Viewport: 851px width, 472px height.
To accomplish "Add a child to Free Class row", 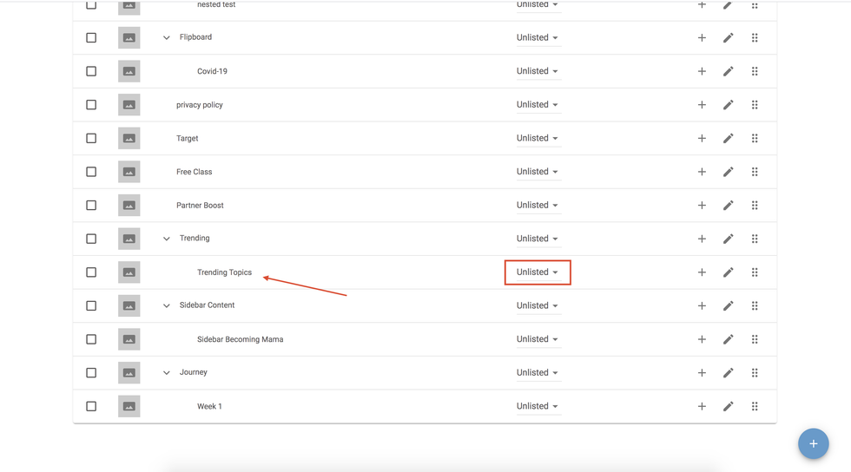I will (702, 172).
